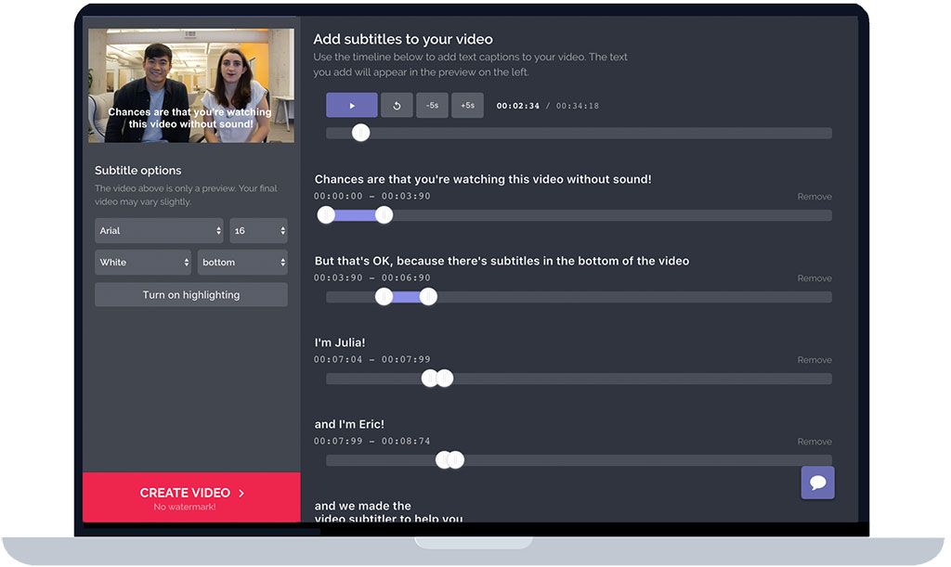Skip back with the -5s button
Screen dimensions: 951x567
[x=432, y=106]
